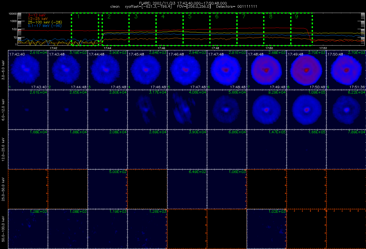
Task: Select interval 9 label in the light curve
Action: pos(297,16)
